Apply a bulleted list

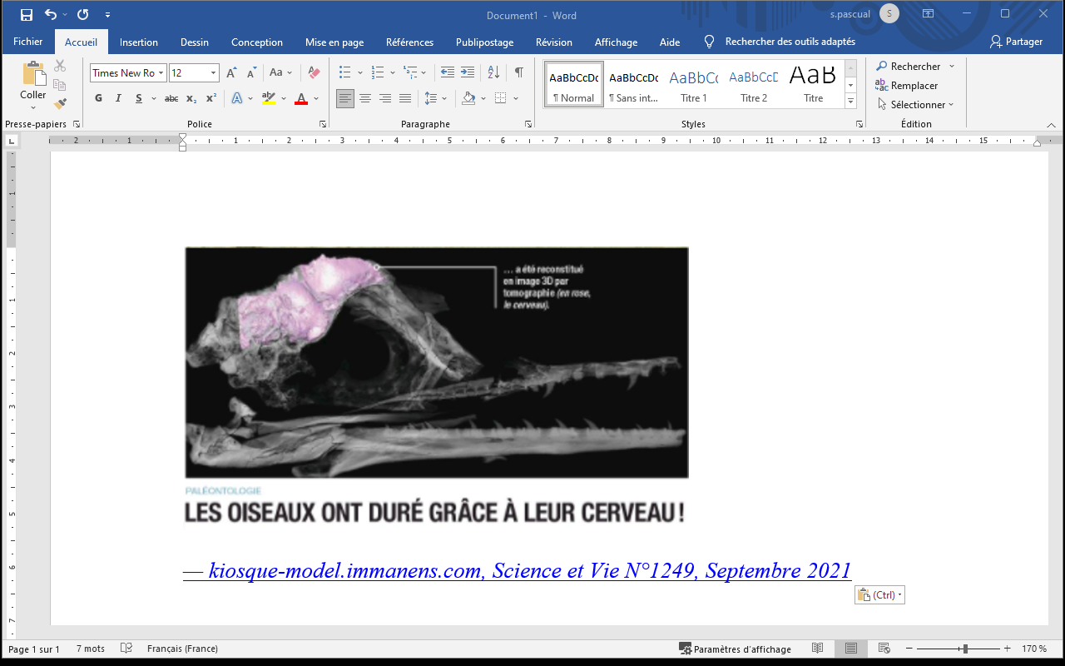(345, 72)
